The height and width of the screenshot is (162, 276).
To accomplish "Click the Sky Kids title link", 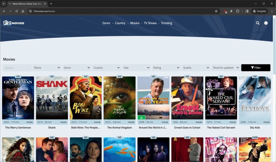I will tap(255, 127).
